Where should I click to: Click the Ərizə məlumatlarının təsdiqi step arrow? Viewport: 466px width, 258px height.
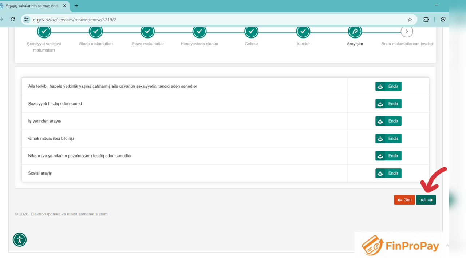(x=407, y=32)
